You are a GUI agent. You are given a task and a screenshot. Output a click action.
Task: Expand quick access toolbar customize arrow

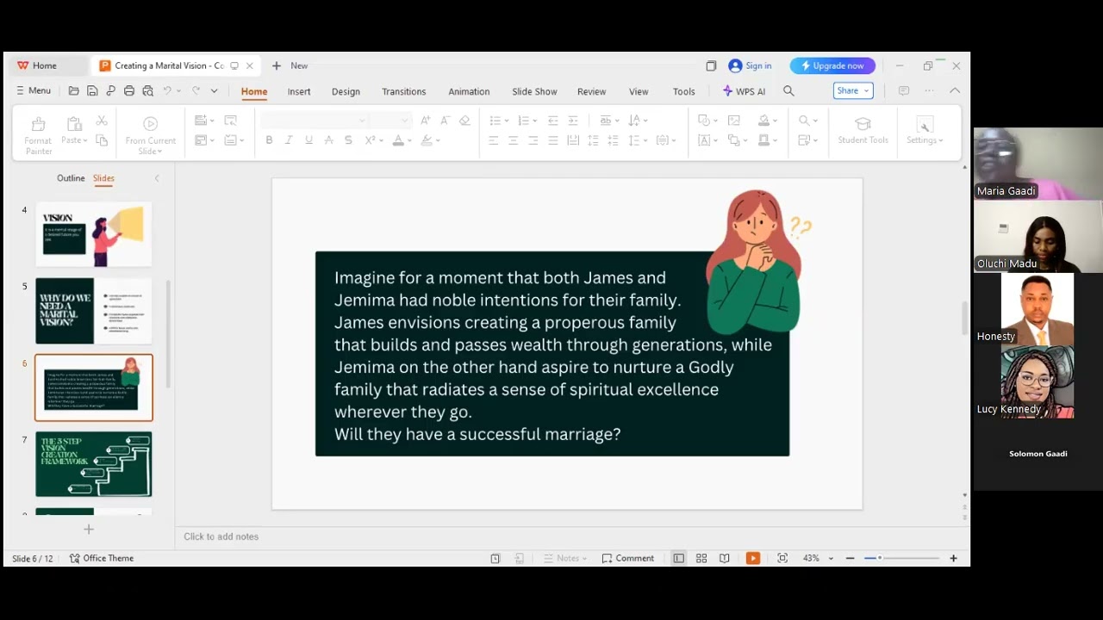coord(215,90)
